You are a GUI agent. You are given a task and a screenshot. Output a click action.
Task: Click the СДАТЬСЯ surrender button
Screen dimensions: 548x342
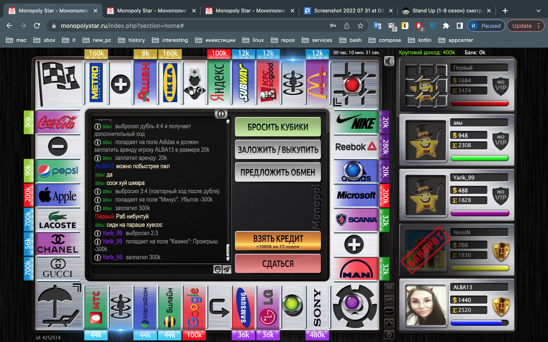tap(278, 264)
